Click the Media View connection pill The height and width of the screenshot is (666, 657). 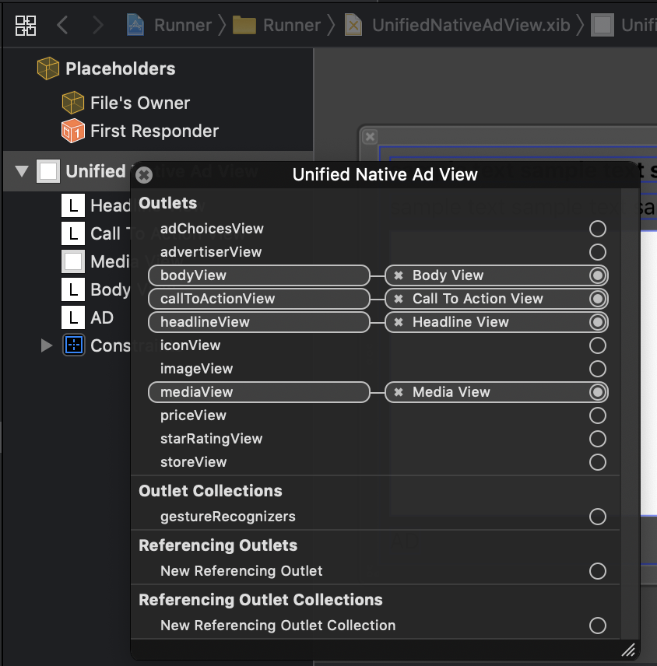[497, 392]
